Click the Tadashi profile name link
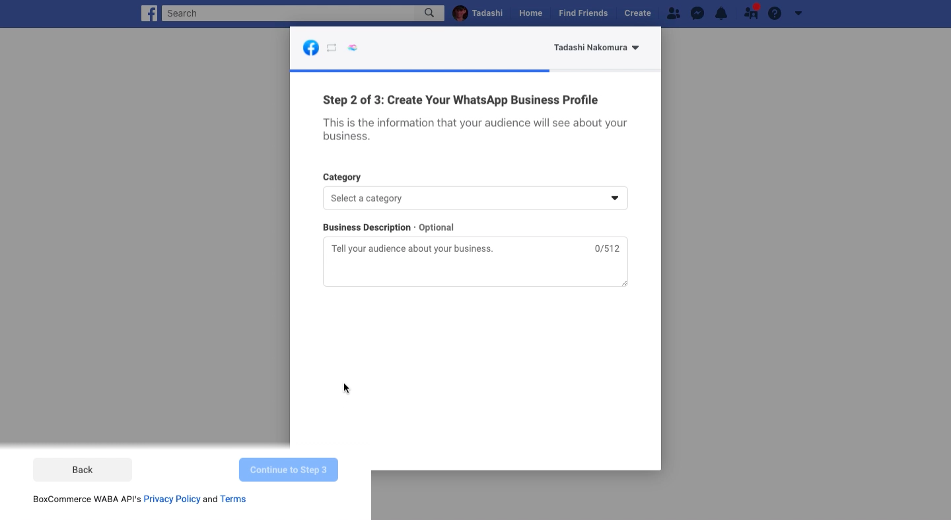 pos(487,13)
